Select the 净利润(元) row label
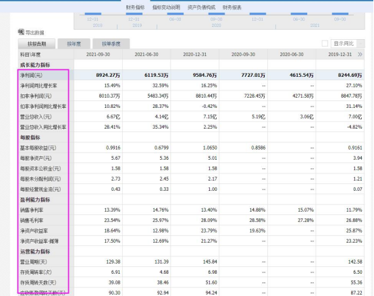The width and height of the screenshot is (374, 296). pos(31,76)
